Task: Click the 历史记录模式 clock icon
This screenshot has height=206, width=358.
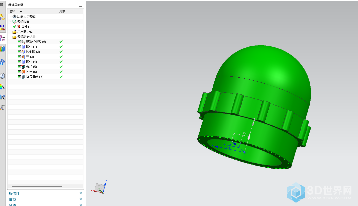Action: (x=15, y=16)
